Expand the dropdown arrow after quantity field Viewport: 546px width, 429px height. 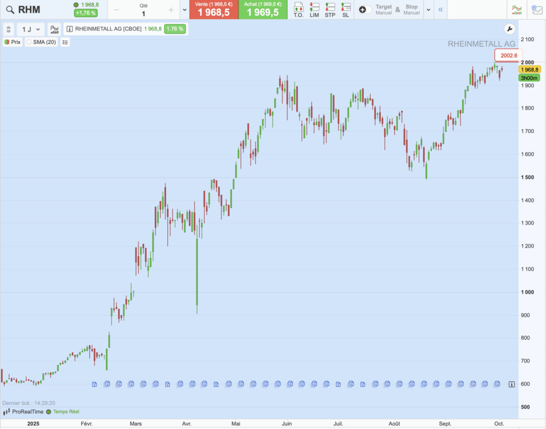(x=184, y=10)
